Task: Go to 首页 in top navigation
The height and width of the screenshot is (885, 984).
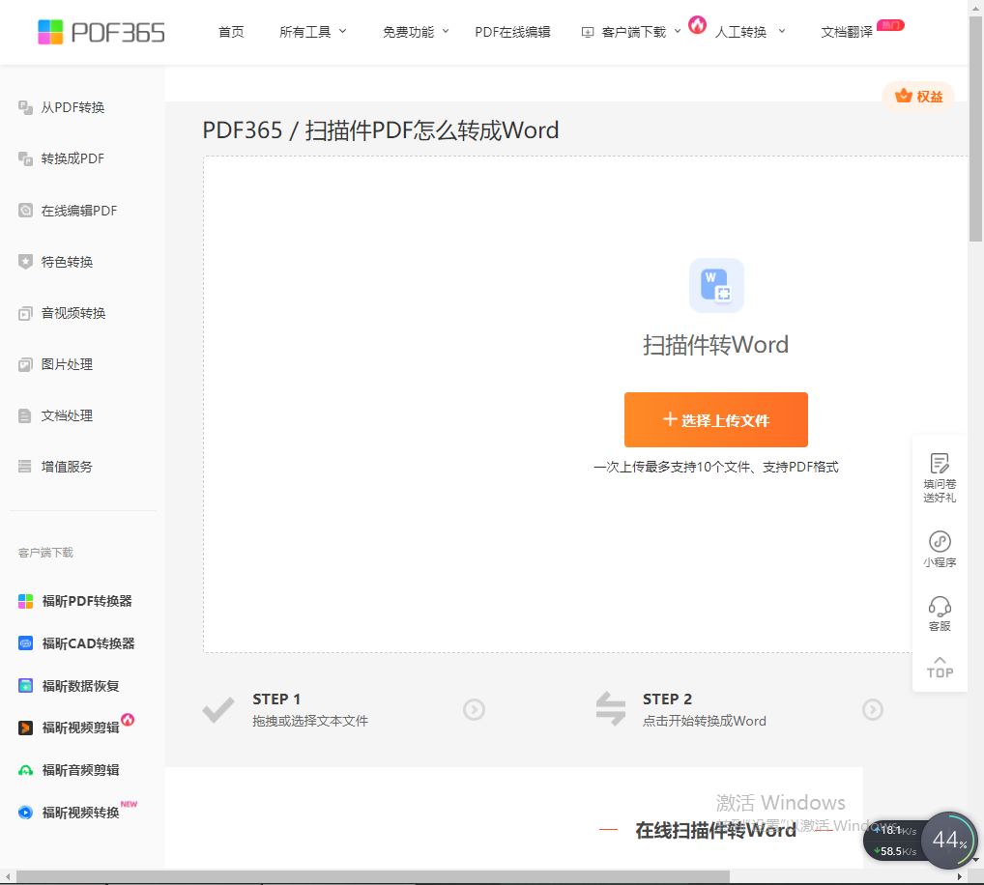Action: coord(231,32)
